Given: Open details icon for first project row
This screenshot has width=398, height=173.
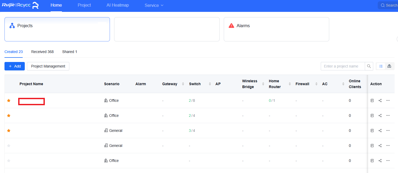Looking at the screenshot, I should pos(372,100).
